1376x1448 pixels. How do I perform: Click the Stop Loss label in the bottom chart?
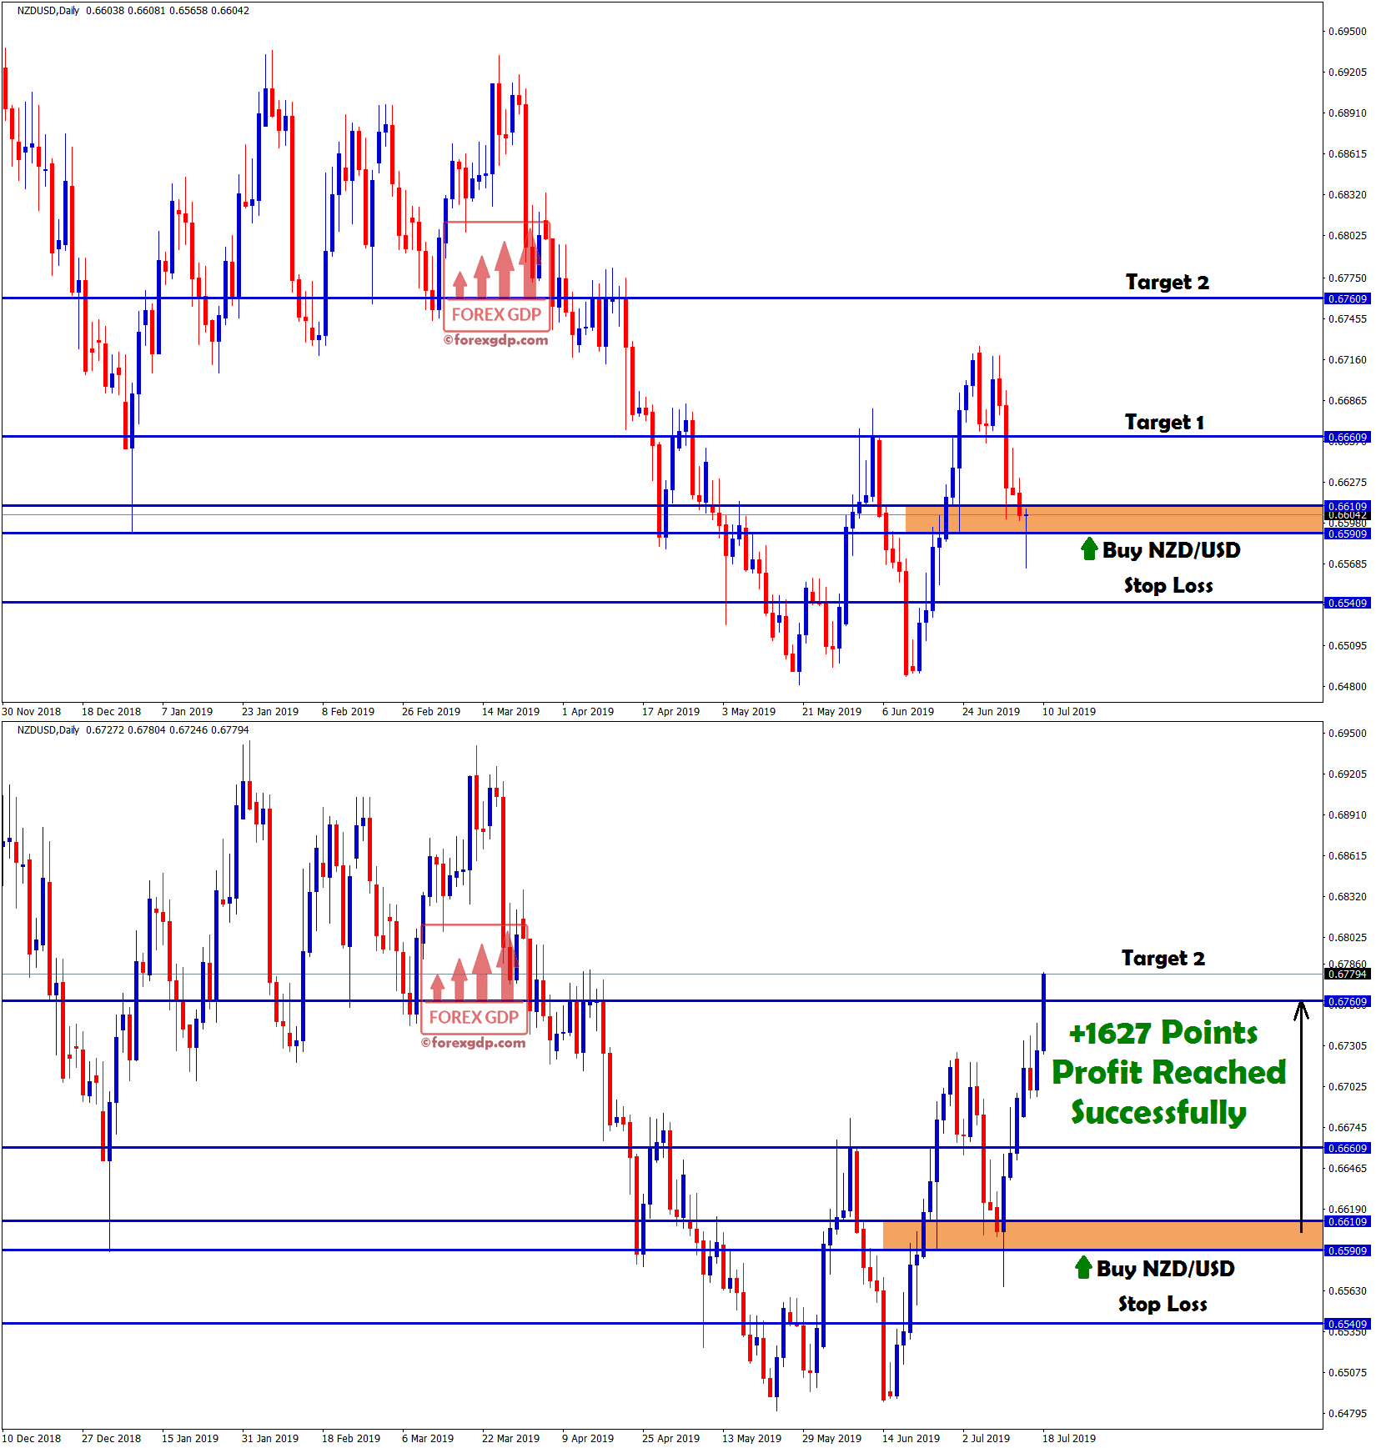pyautogui.click(x=1162, y=1304)
